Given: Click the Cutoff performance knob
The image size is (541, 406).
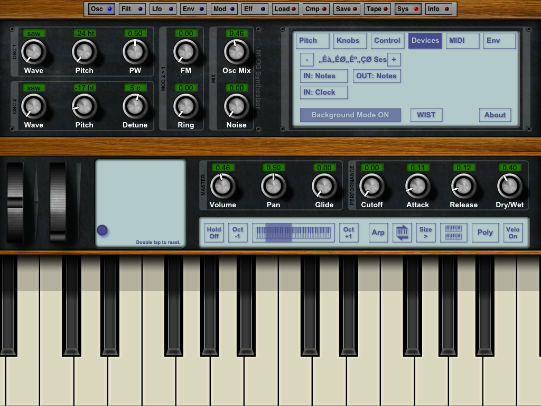Looking at the screenshot, I should (371, 186).
